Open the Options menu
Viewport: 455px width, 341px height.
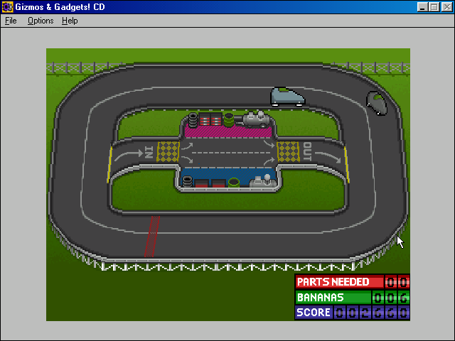pyautogui.click(x=41, y=21)
